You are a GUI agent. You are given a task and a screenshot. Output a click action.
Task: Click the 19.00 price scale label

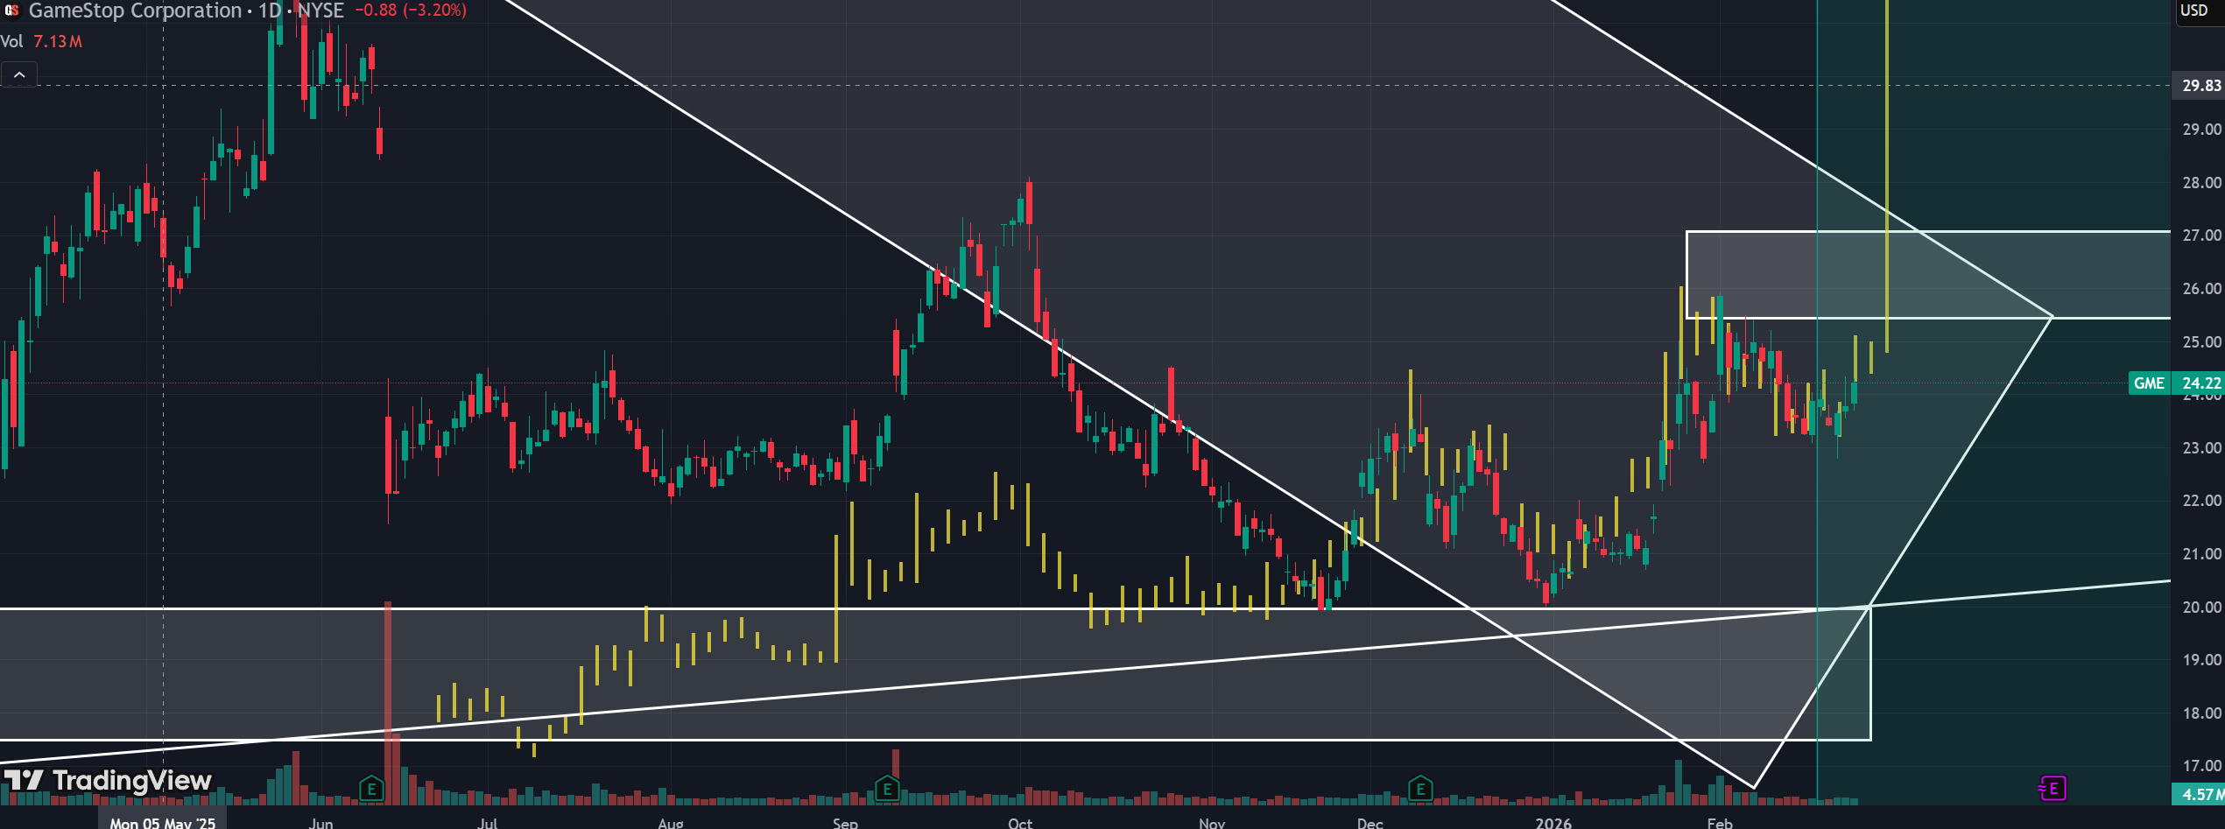click(2201, 660)
